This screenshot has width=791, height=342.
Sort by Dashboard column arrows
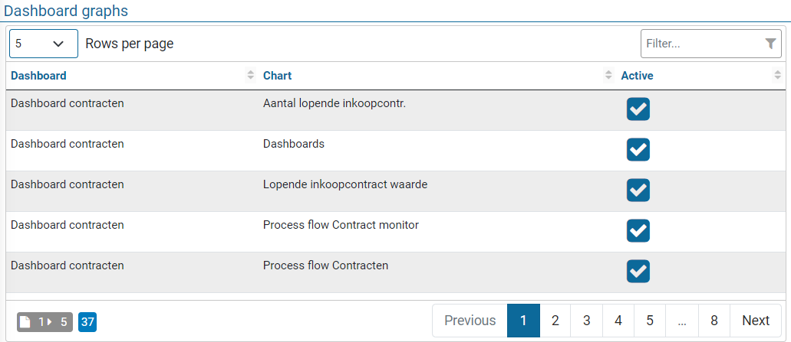tap(250, 76)
